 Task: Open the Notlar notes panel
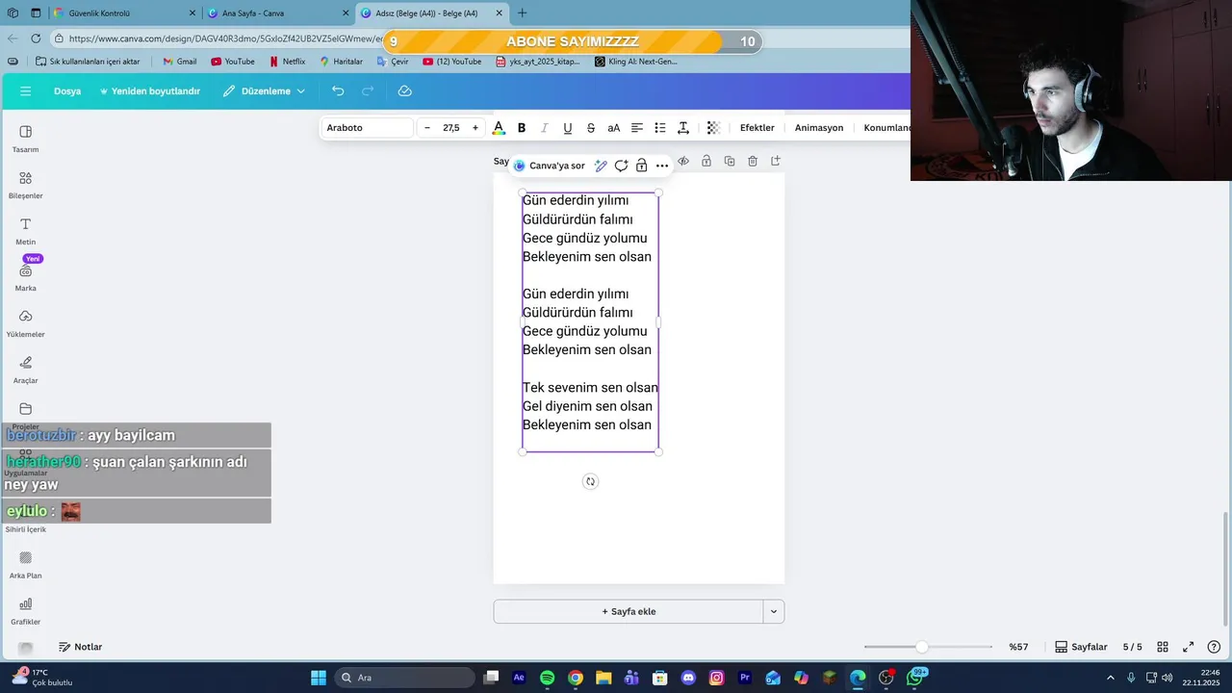tap(81, 647)
